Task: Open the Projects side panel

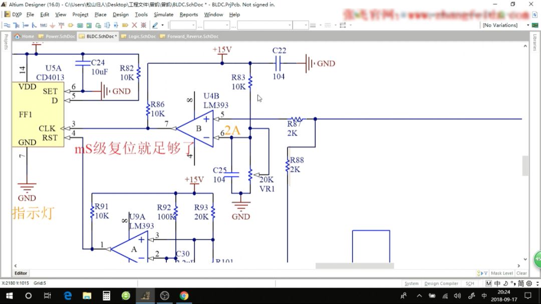Action: pyautogui.click(x=6, y=42)
